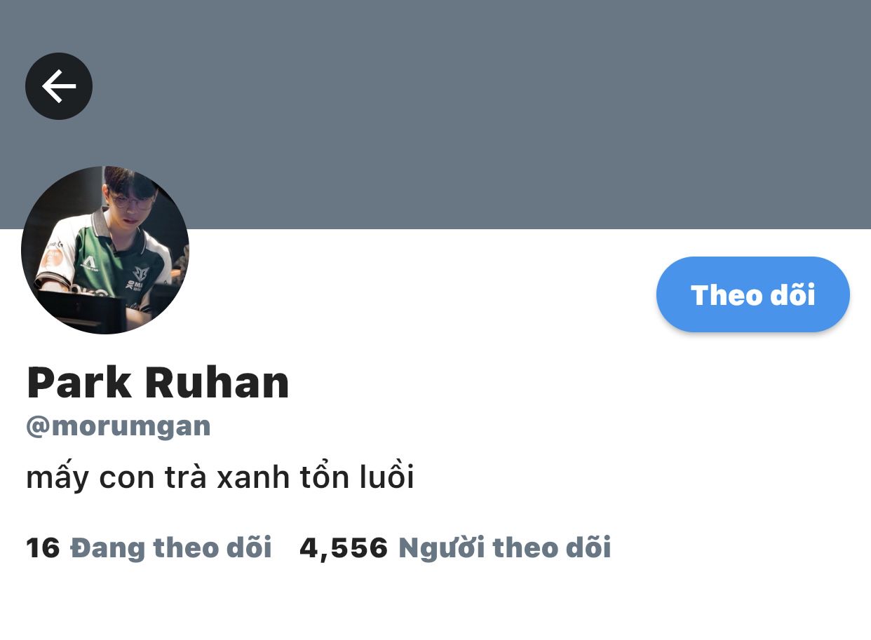Click the Đang theo dõi label
Screen dimensions: 871x640
[x=171, y=547]
